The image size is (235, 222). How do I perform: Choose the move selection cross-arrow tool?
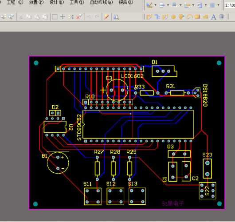point(63,17)
